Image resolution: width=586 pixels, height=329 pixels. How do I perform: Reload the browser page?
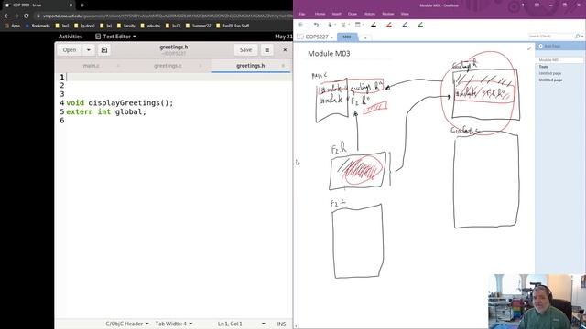pyautogui.click(x=27, y=16)
